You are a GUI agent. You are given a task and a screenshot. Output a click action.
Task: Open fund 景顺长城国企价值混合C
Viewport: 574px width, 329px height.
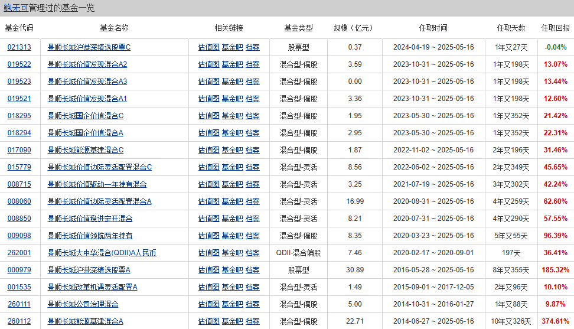tap(85, 116)
